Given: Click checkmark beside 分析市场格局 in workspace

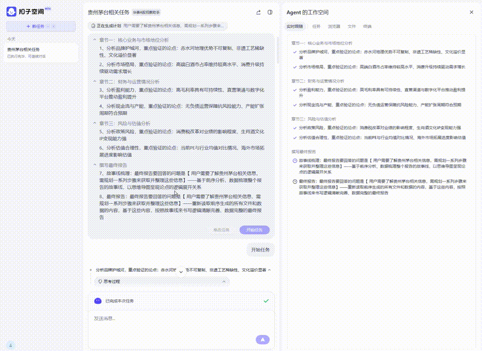Looking at the screenshot, I should pos(295,67).
